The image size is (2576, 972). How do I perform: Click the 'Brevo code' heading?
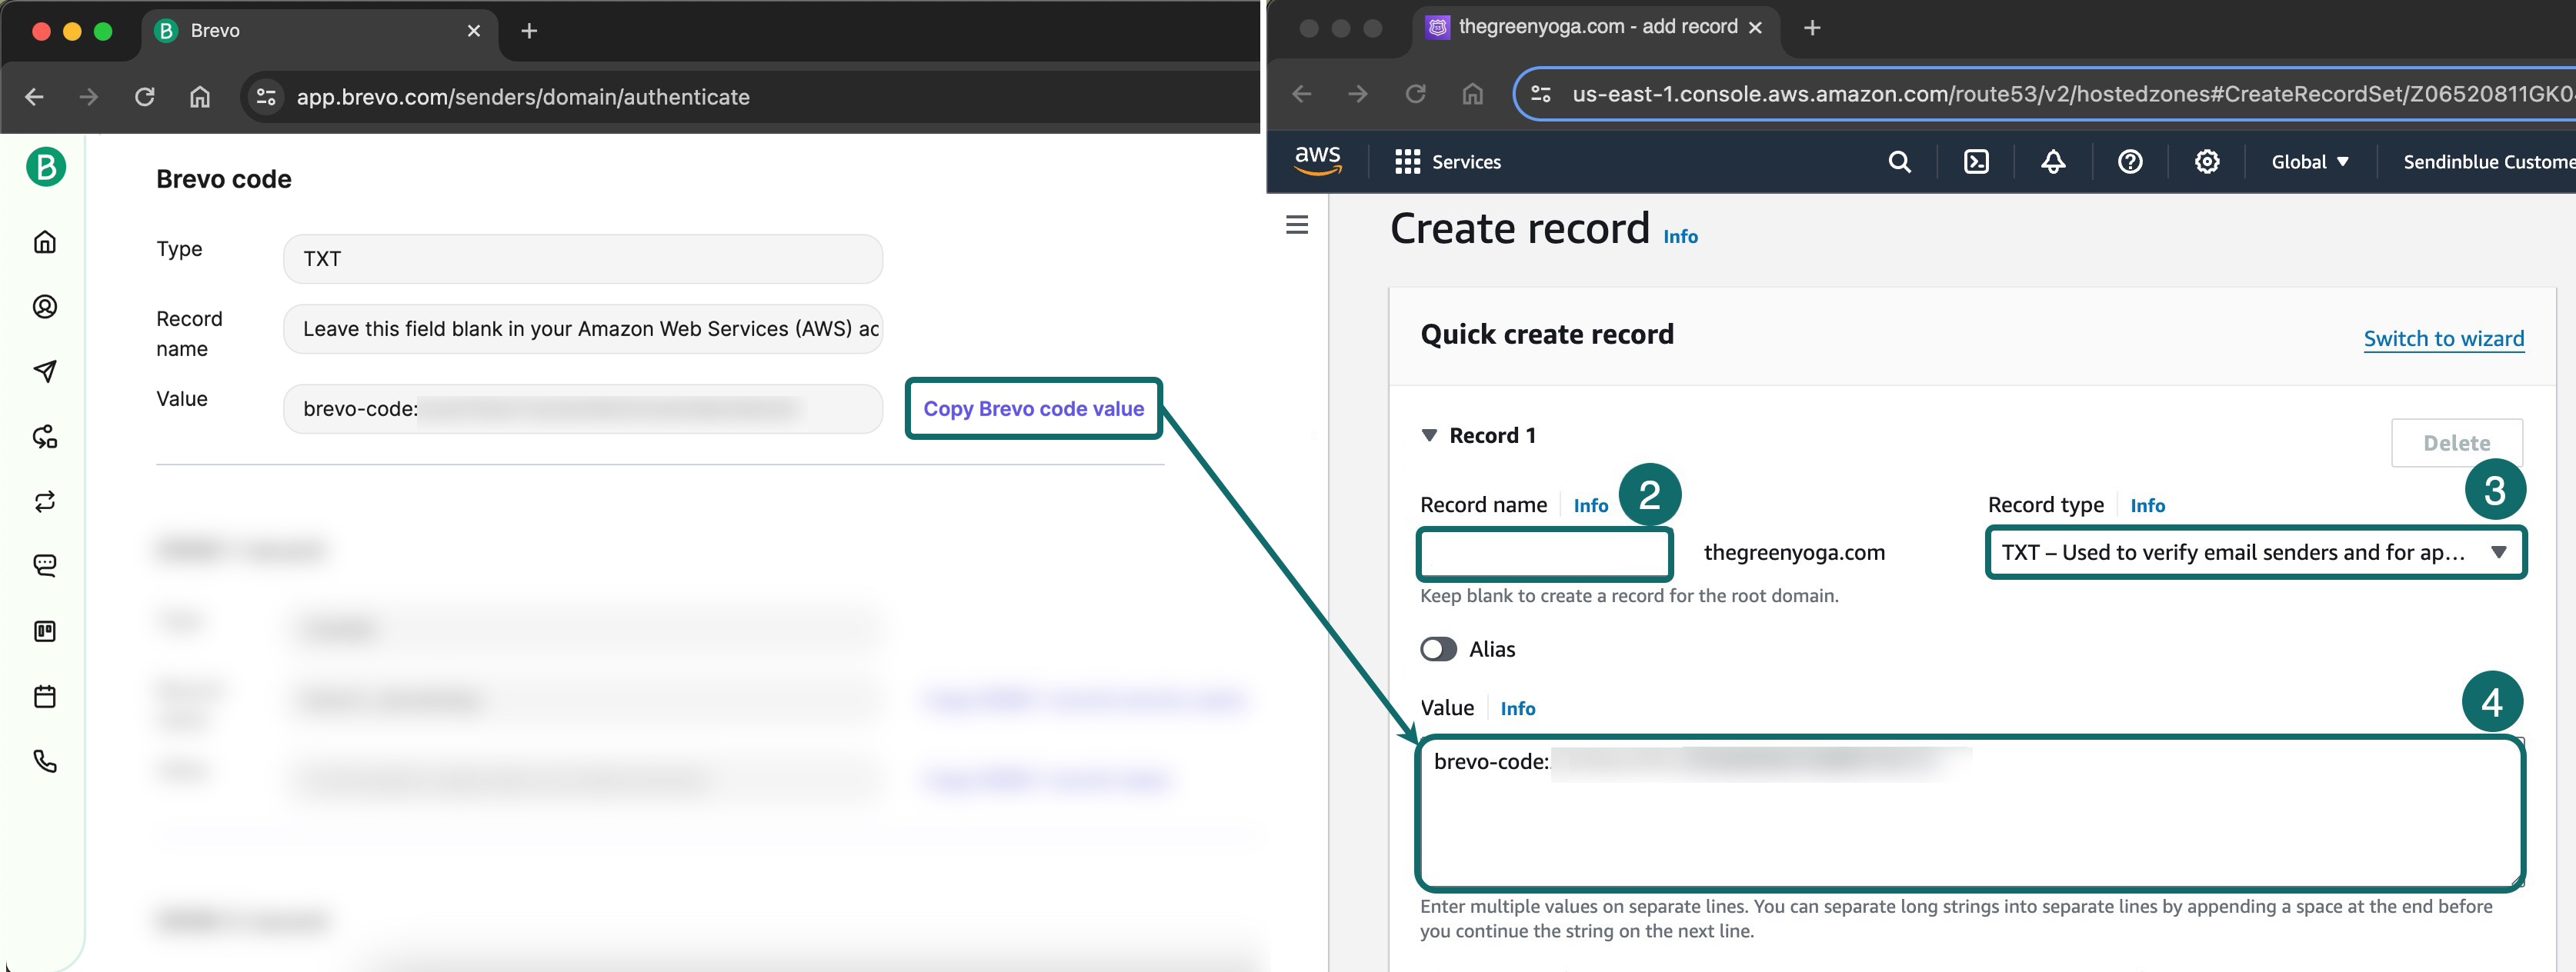point(224,179)
